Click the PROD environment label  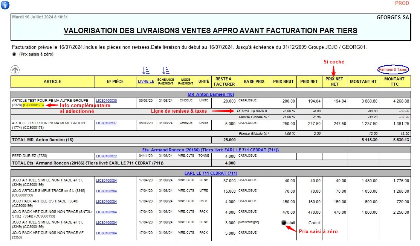(402, 3)
